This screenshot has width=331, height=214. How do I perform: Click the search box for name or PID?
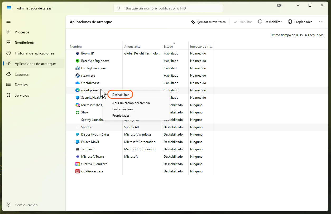[168, 8]
